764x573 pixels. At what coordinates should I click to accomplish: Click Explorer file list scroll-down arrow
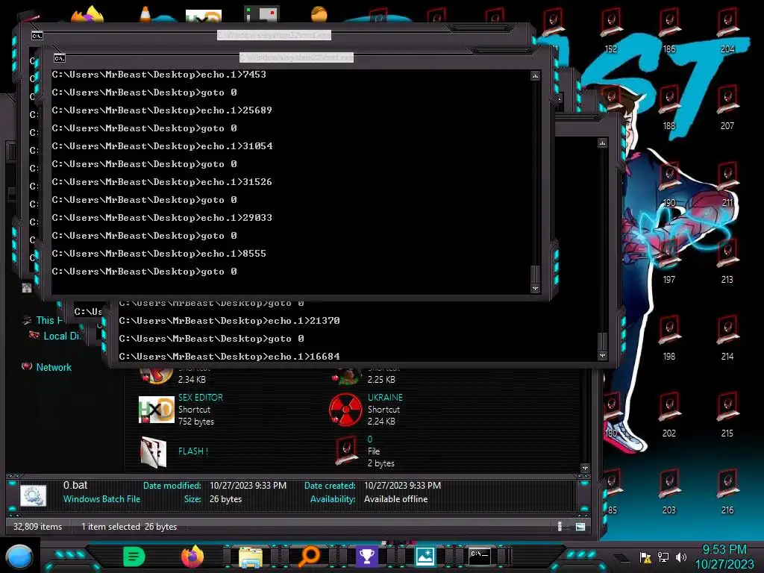[x=585, y=469]
